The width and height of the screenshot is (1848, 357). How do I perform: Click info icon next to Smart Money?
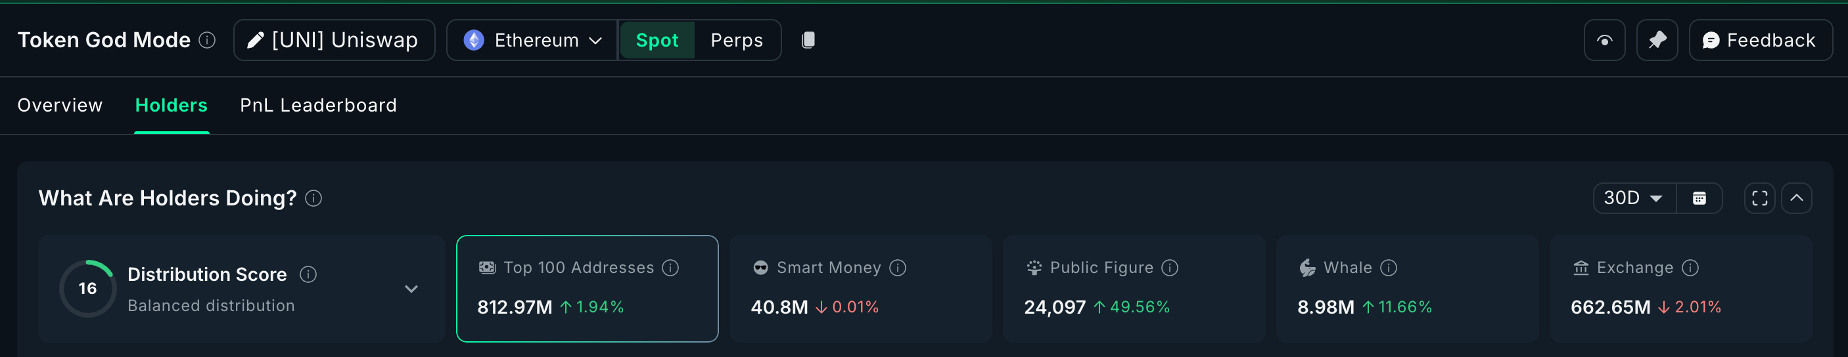[x=898, y=268]
